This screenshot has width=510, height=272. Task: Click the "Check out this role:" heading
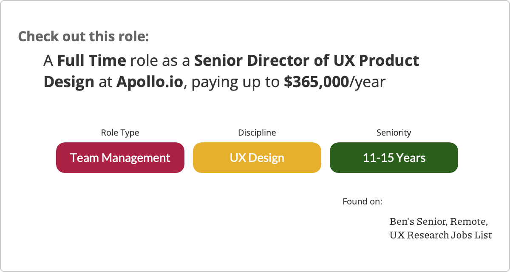click(x=83, y=36)
